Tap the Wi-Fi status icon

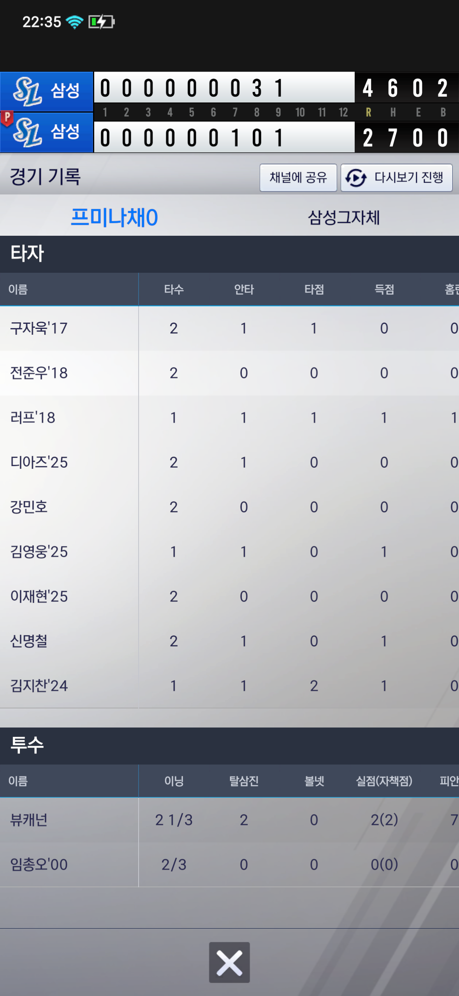coord(74,22)
